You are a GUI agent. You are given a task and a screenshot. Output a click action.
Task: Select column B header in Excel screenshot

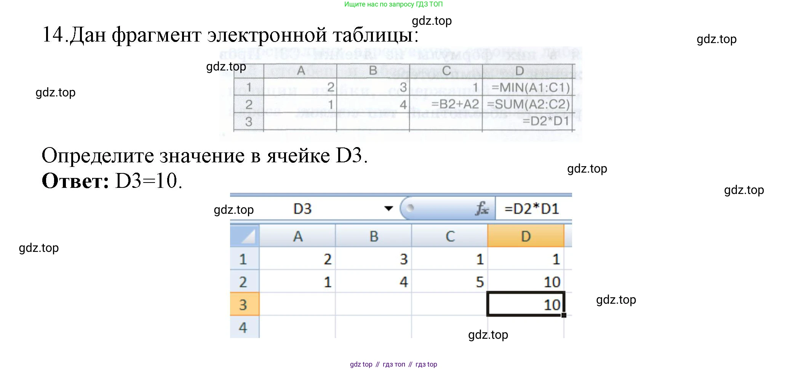point(374,236)
